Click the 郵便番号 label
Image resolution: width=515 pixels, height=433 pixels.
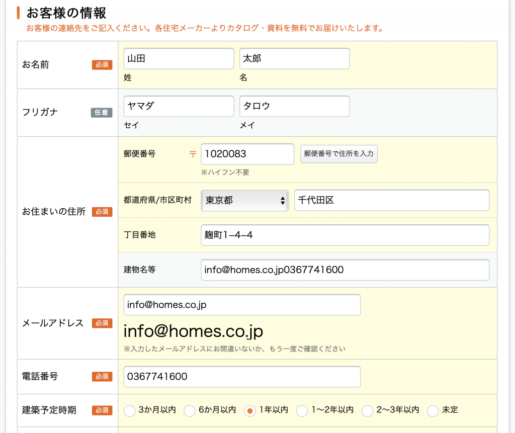pyautogui.click(x=140, y=154)
